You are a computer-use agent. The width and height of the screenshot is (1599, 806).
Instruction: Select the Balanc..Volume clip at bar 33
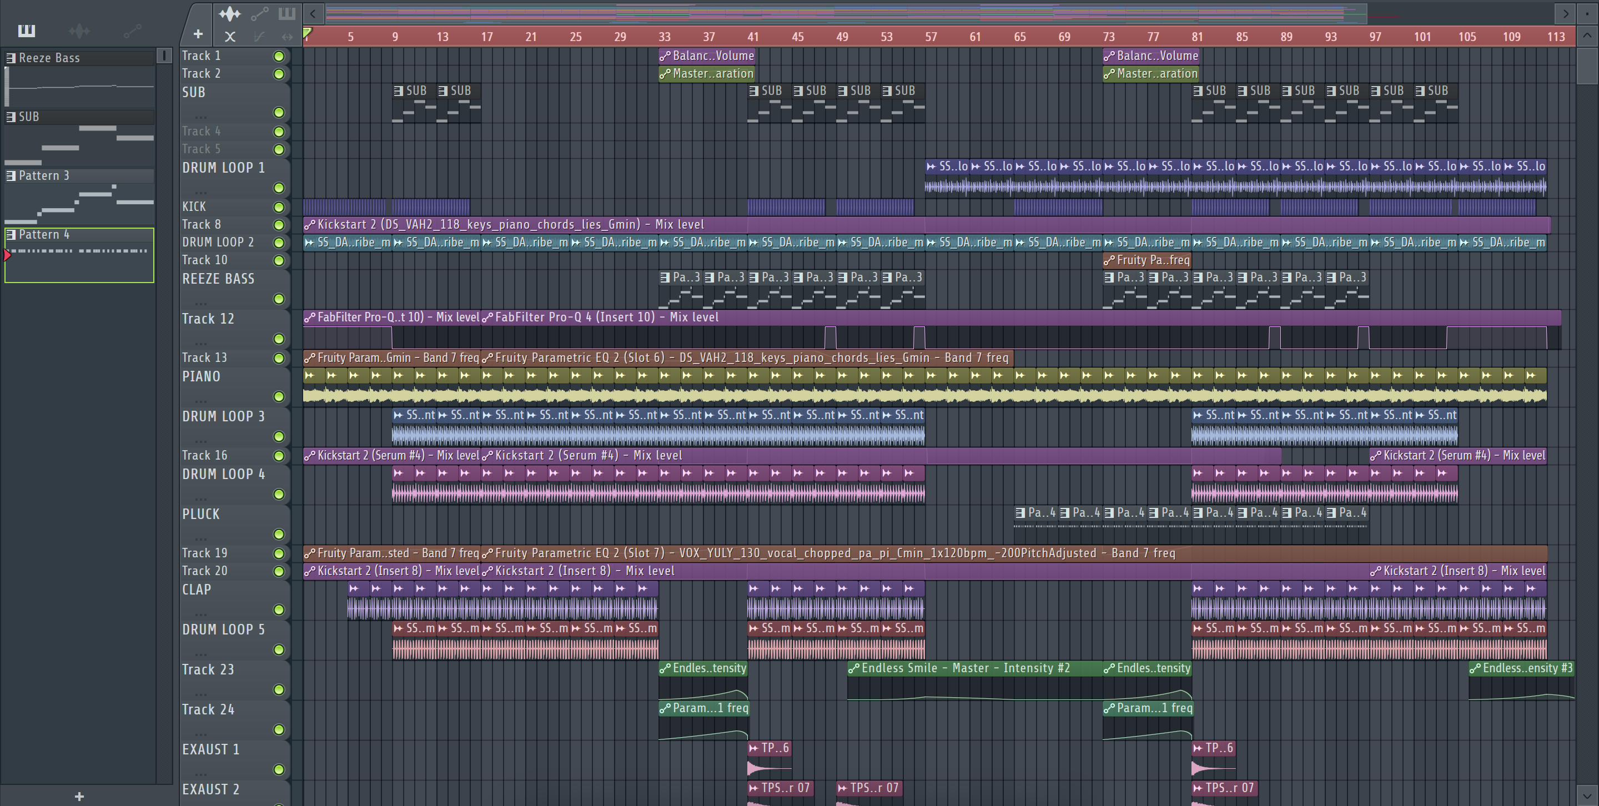pos(707,56)
